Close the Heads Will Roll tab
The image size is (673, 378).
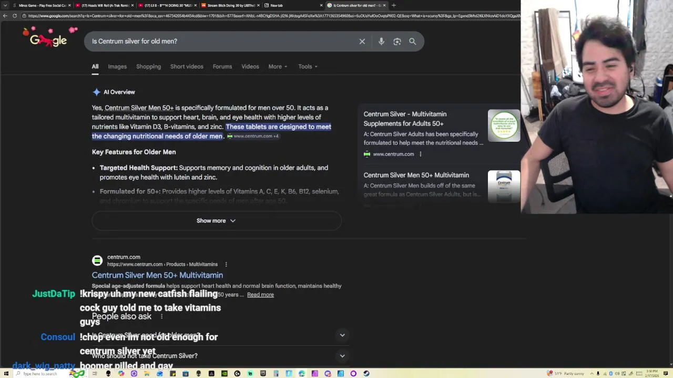coord(132,5)
